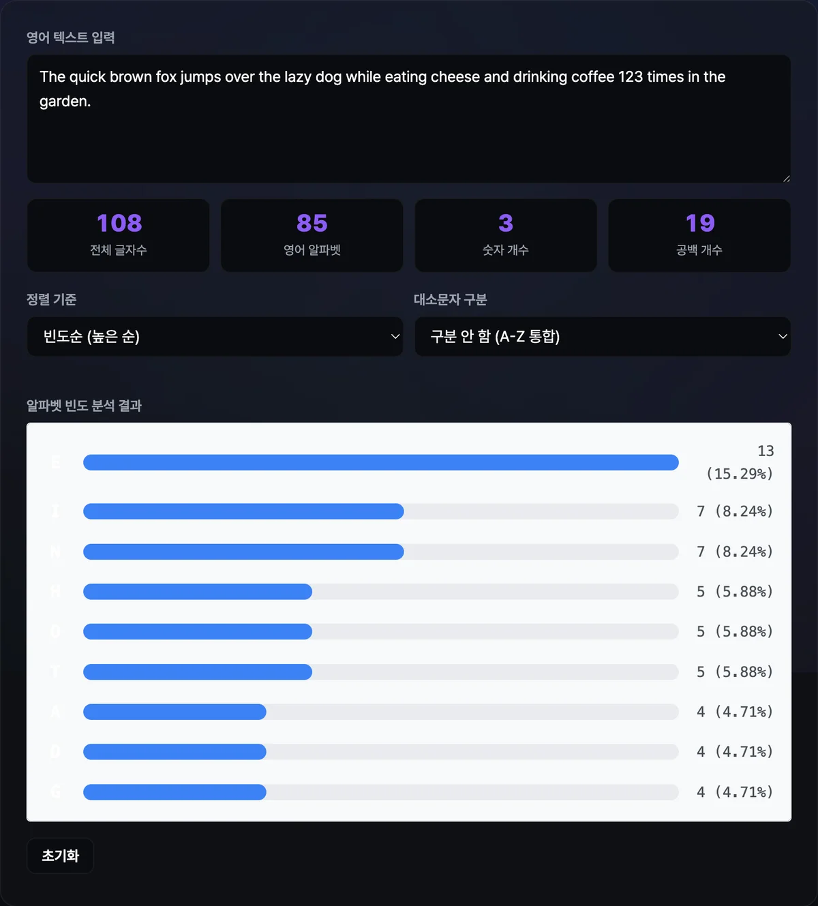
Task: Click the 13 (15.29%) count label
Action: coord(740,462)
